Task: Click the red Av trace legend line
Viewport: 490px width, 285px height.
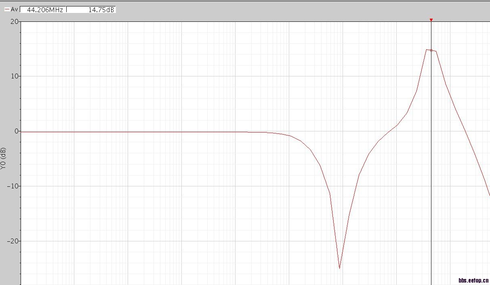Action: click(x=7, y=9)
